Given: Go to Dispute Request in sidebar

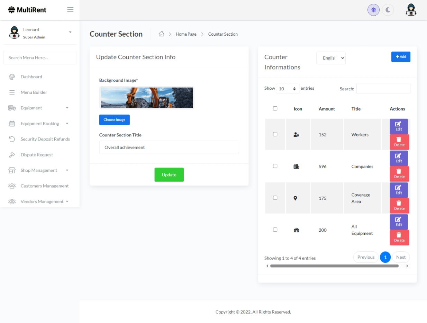Looking at the screenshot, I should 37,155.
